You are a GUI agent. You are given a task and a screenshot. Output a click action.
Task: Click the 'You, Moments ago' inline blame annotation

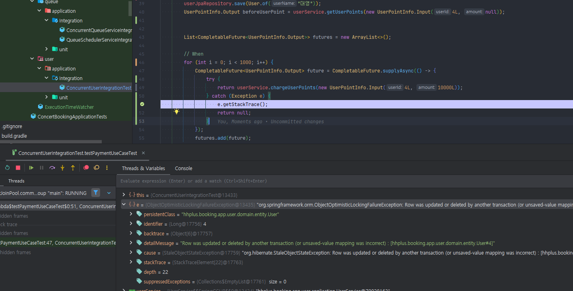[271, 121]
